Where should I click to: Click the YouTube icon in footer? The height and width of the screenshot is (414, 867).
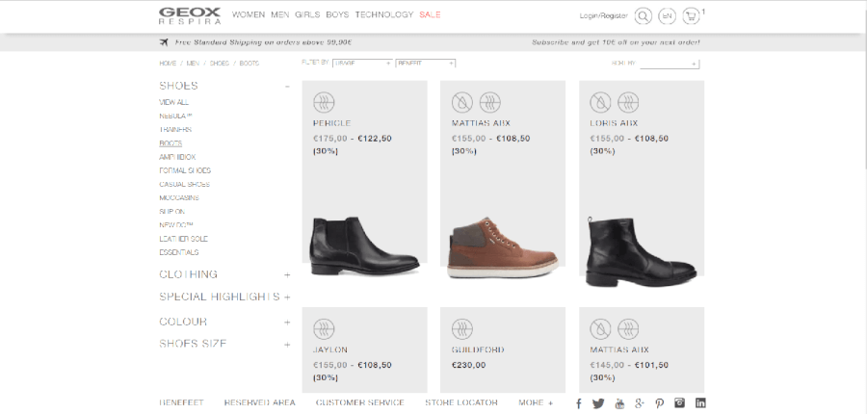pyautogui.click(x=619, y=402)
